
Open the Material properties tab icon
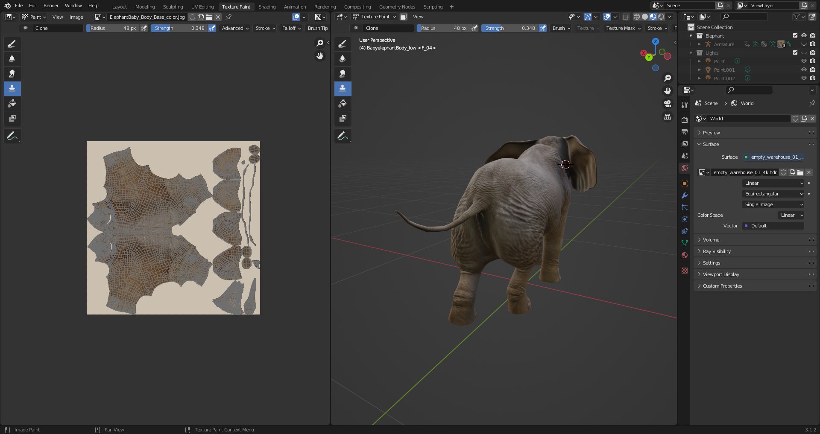click(x=685, y=255)
